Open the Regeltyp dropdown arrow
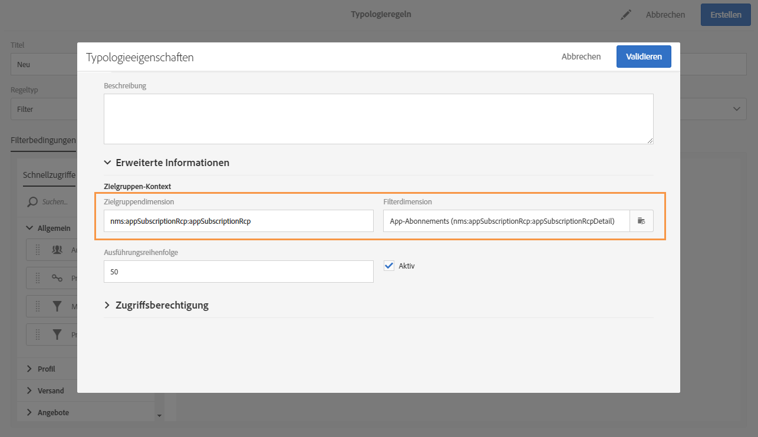The height and width of the screenshot is (437, 758). point(736,109)
